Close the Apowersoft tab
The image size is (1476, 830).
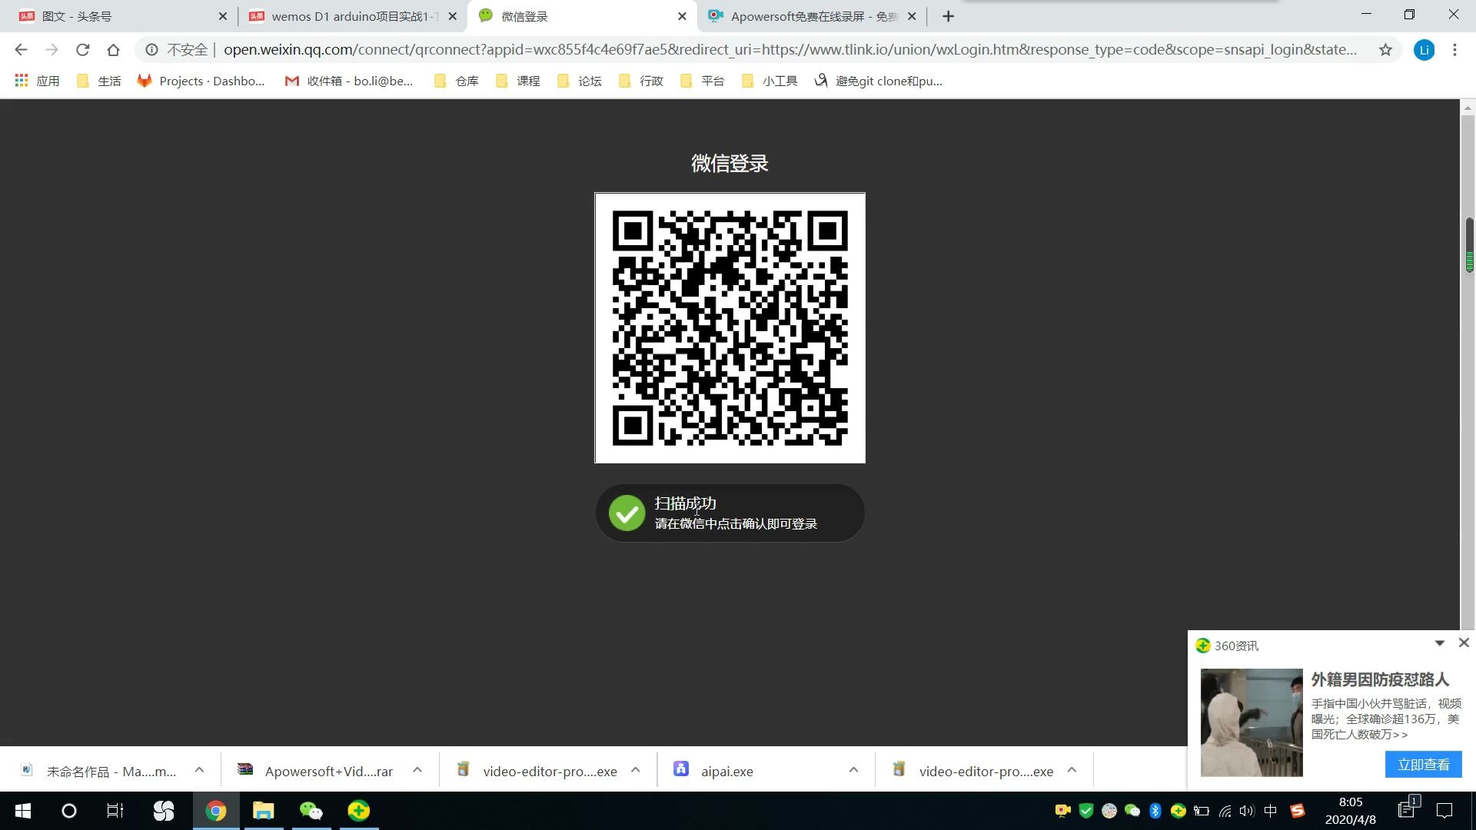click(x=912, y=16)
